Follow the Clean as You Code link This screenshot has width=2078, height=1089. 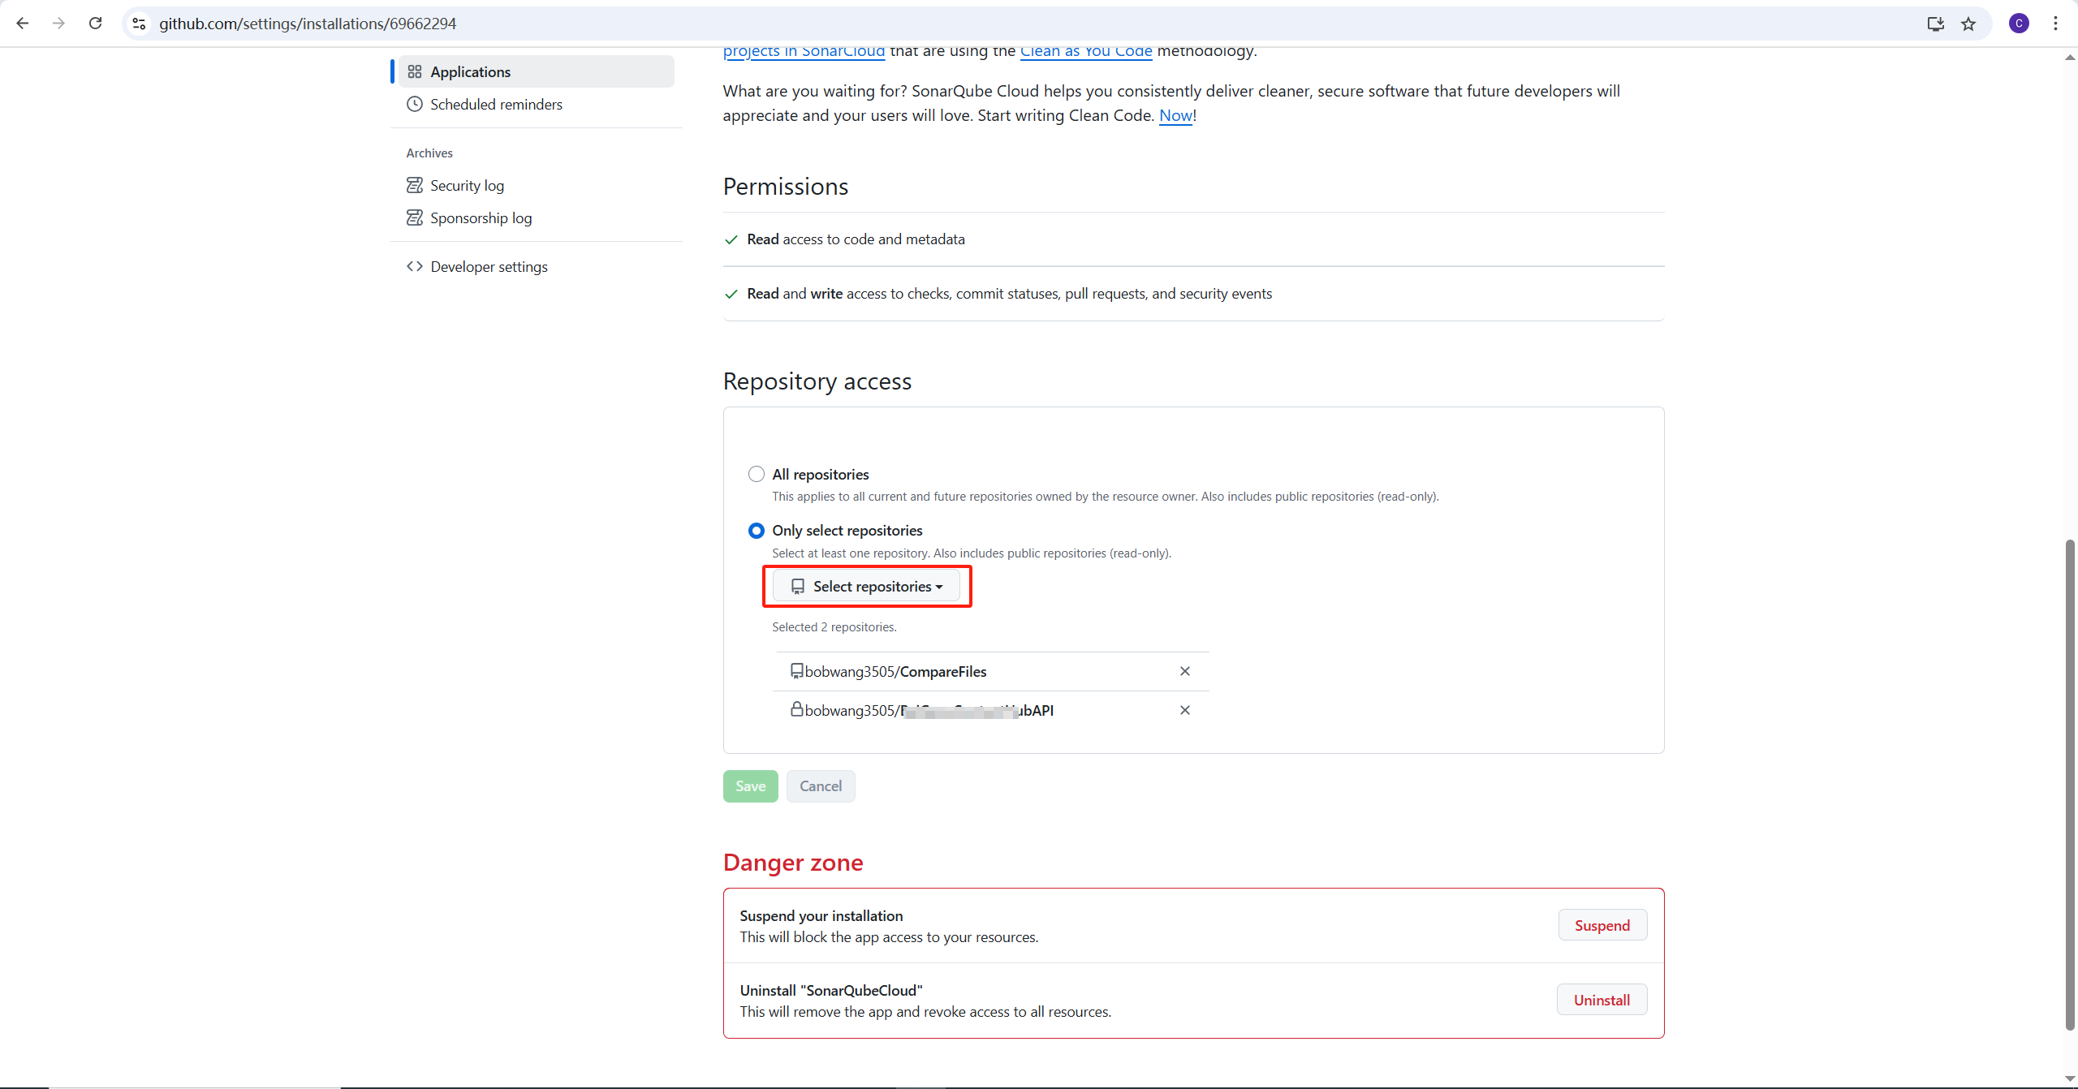coord(1085,52)
